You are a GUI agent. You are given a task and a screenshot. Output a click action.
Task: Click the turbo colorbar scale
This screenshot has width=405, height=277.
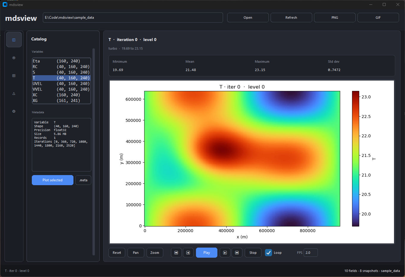point(356,159)
